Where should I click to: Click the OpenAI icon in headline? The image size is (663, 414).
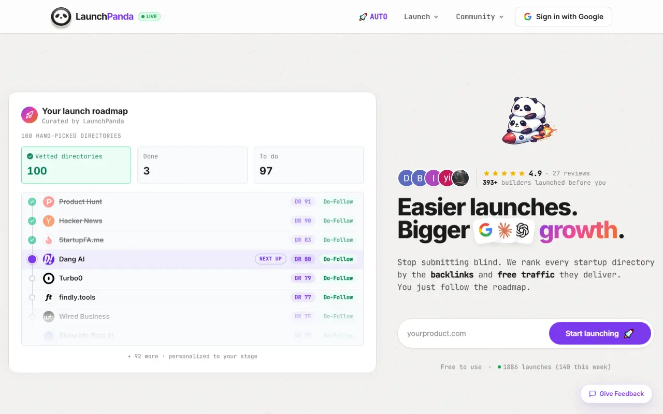tap(523, 231)
